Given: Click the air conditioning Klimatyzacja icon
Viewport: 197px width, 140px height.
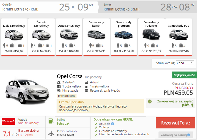Looking at the screenshot, I should pyautogui.click(x=59, y=90).
